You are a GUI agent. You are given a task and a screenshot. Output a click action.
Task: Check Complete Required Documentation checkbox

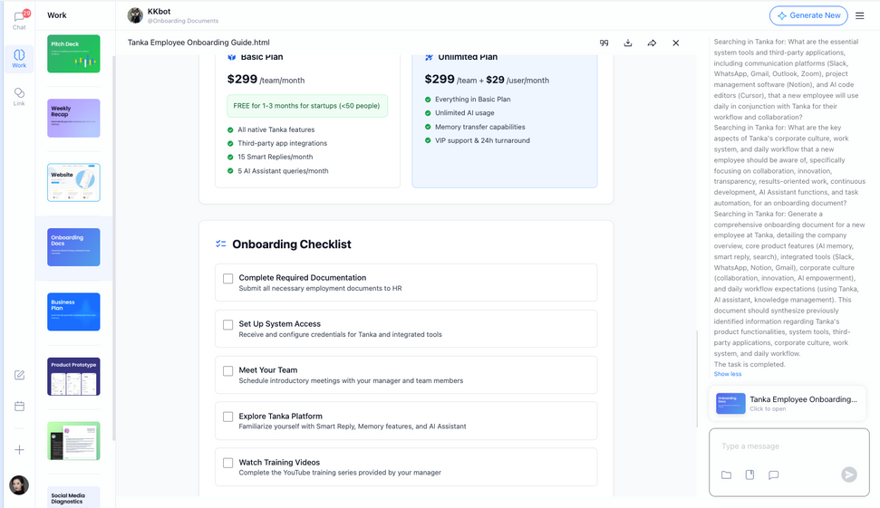coord(227,279)
